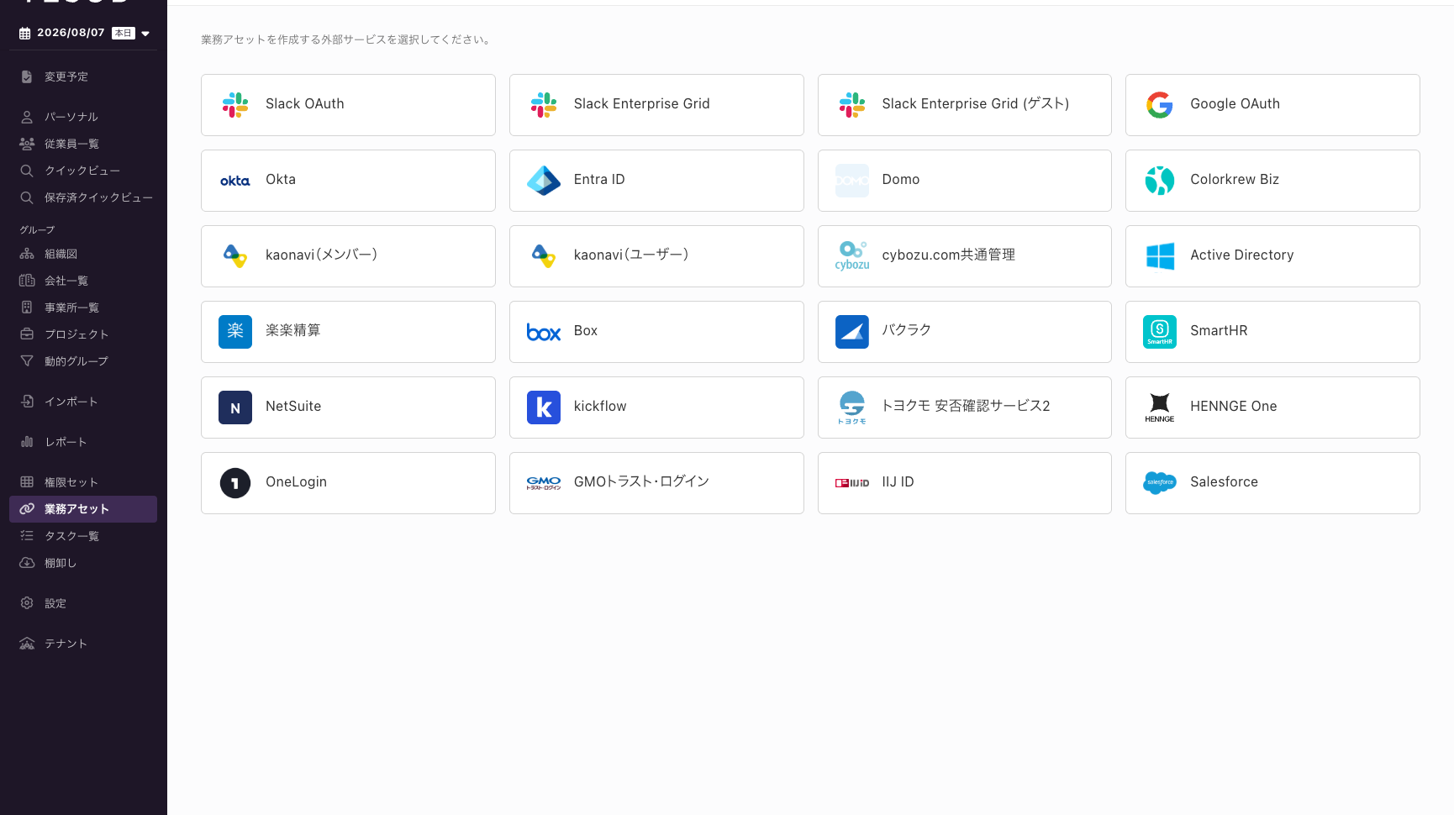
Task: Click the Slack OAuth logo icon
Action: pos(235,105)
